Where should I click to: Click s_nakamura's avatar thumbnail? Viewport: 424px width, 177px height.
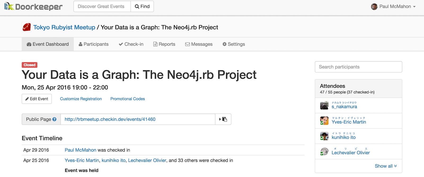coord(324,105)
